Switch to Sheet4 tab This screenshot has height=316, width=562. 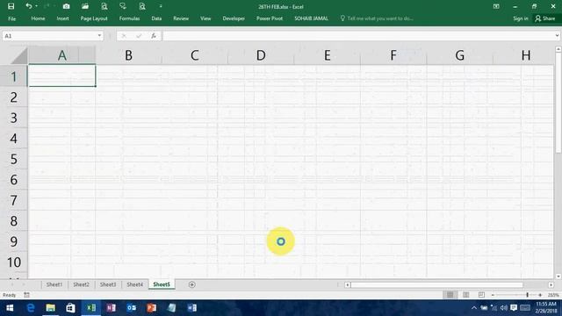tap(134, 284)
